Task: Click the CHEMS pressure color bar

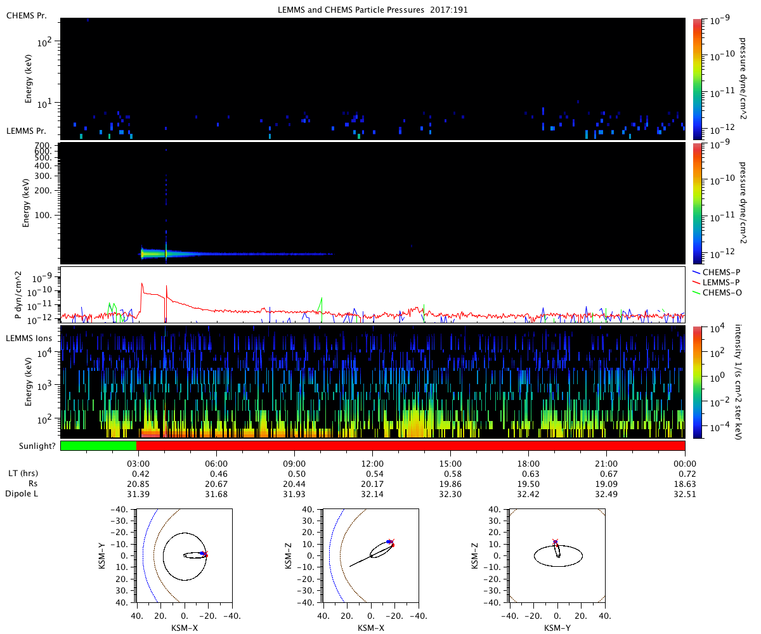Action: click(x=699, y=79)
